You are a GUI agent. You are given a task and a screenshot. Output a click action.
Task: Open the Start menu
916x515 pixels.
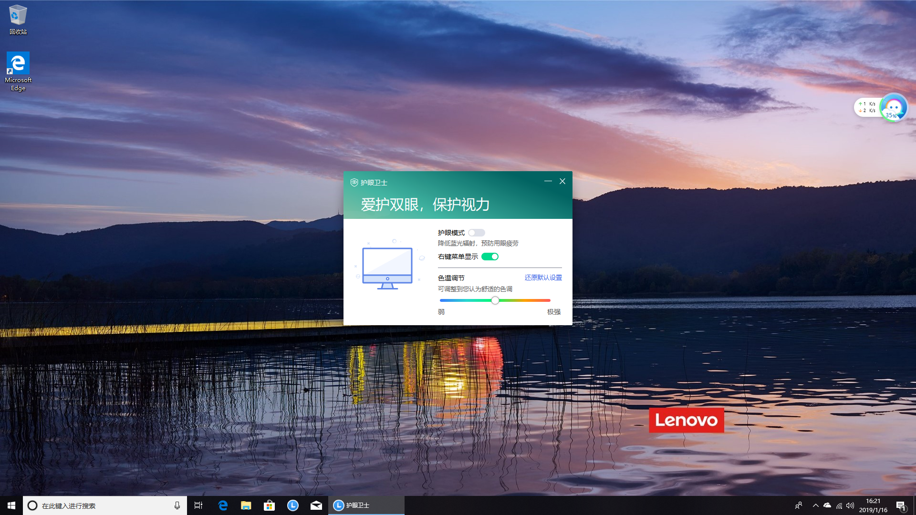[x=10, y=505]
